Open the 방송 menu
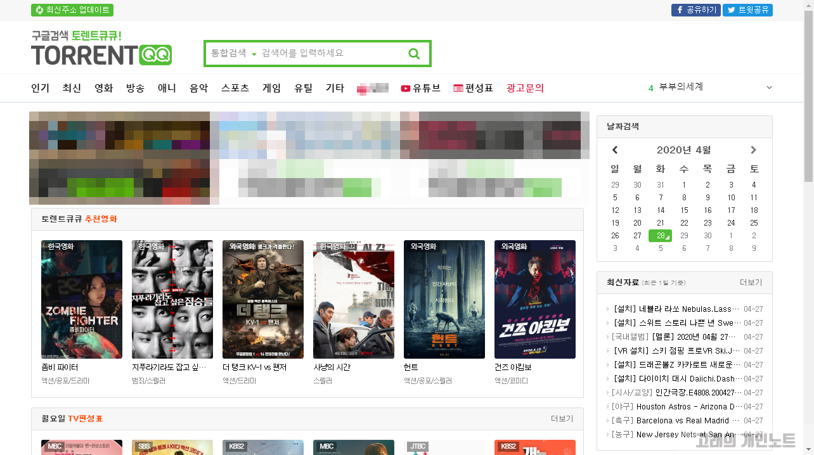 point(135,88)
